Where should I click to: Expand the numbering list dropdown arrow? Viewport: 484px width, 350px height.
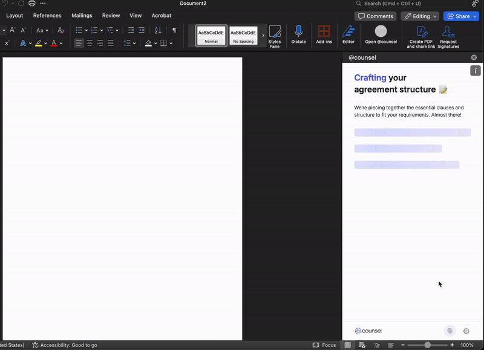(102, 30)
